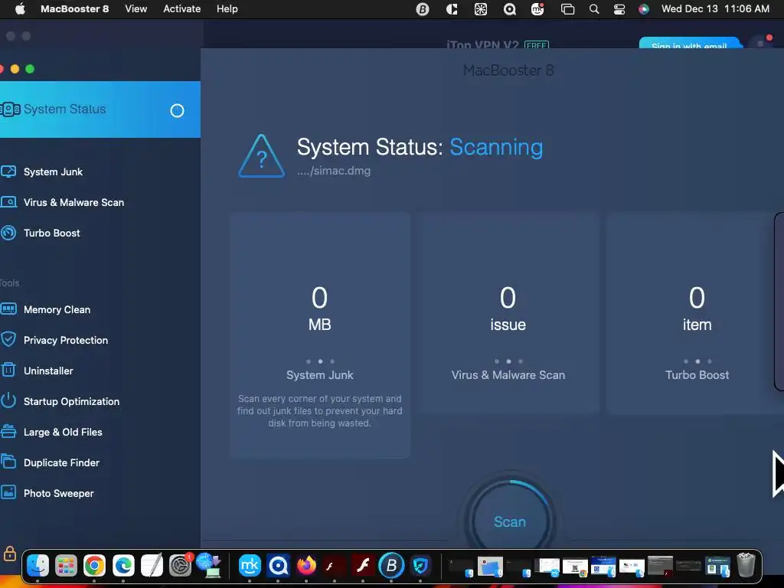Open Finder from the Dock
Image resolution: width=784 pixels, height=588 pixels.
[38, 566]
